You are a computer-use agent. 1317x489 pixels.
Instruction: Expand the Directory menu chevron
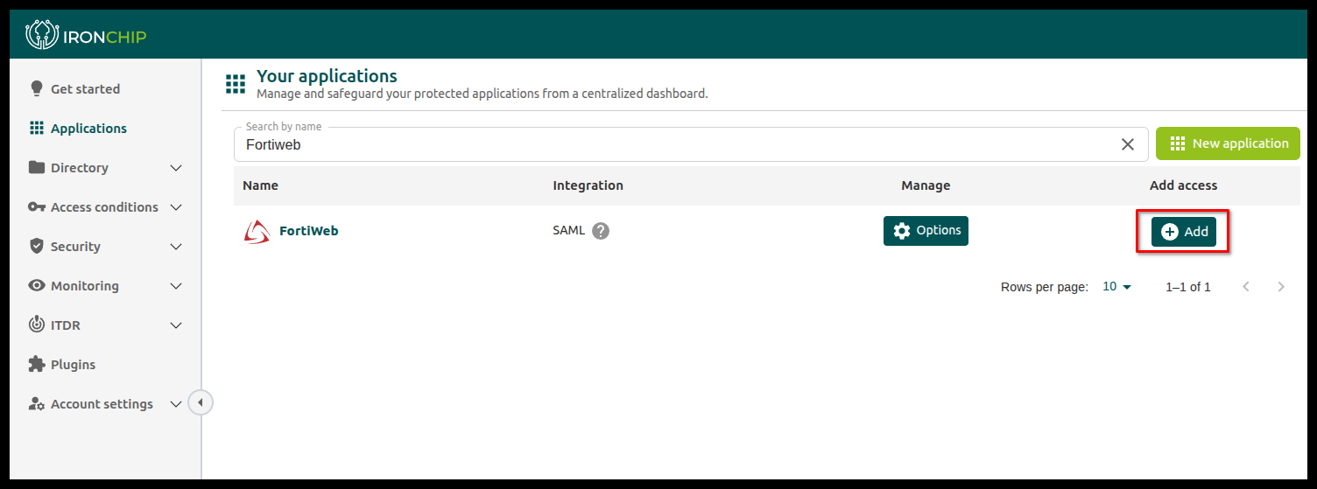[176, 168]
